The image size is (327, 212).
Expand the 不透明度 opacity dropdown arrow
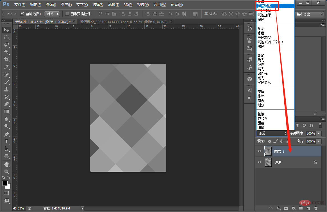pos(319,133)
